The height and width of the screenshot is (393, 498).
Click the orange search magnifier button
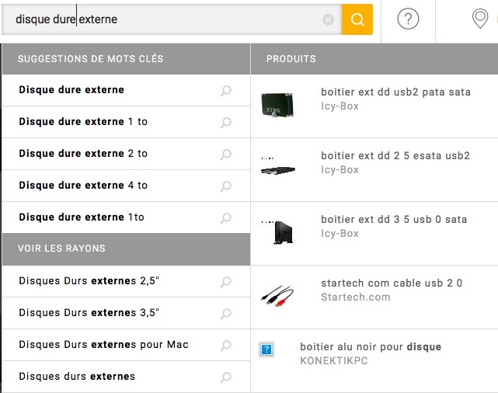tap(357, 19)
